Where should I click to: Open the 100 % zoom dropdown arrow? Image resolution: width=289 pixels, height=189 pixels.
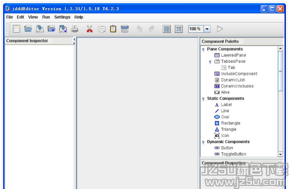click(207, 29)
